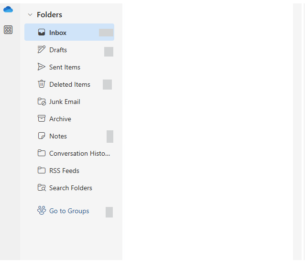Click the Sent Items paper plane icon
The width and height of the screenshot is (305, 263).
[42, 67]
